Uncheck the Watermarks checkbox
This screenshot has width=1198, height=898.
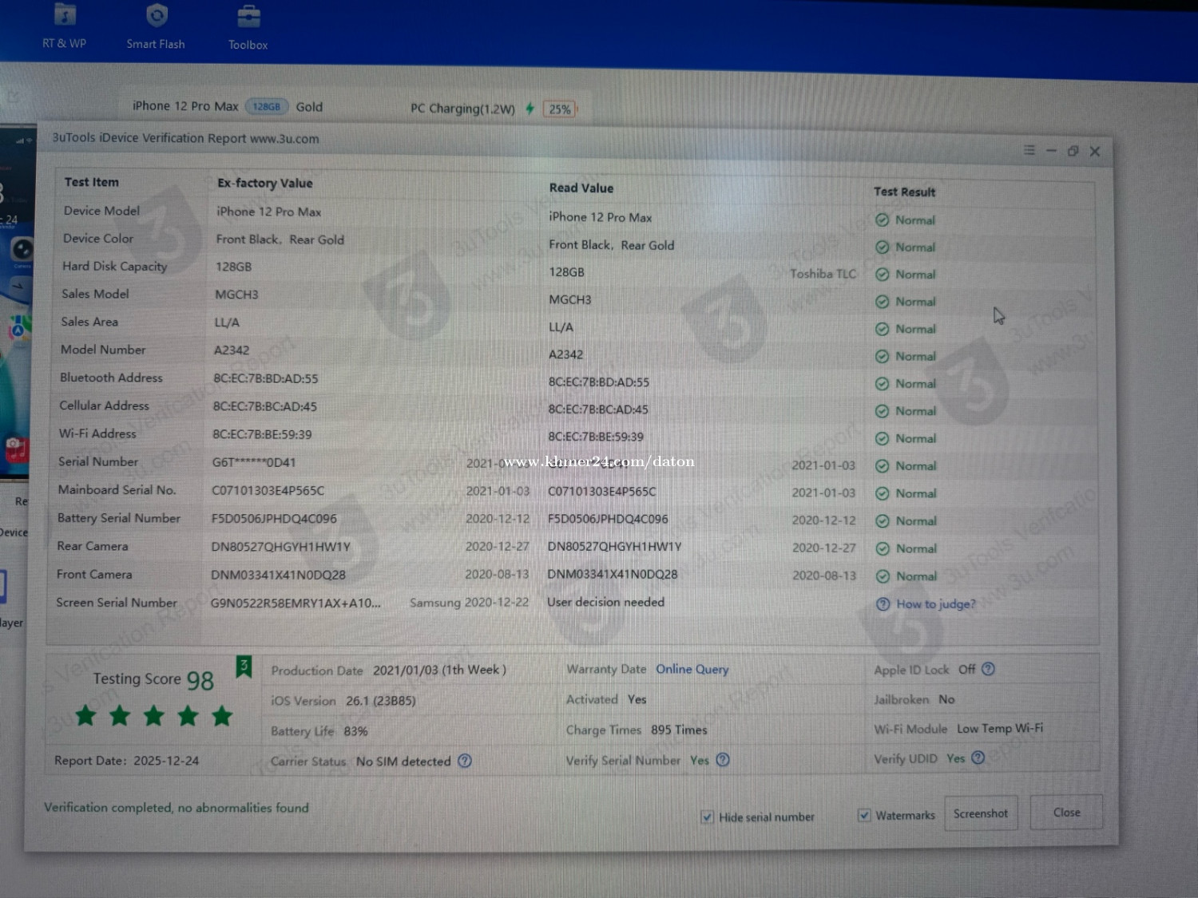[864, 815]
